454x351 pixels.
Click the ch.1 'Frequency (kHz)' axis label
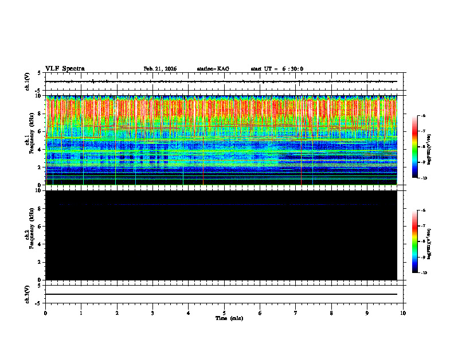(x=32, y=132)
